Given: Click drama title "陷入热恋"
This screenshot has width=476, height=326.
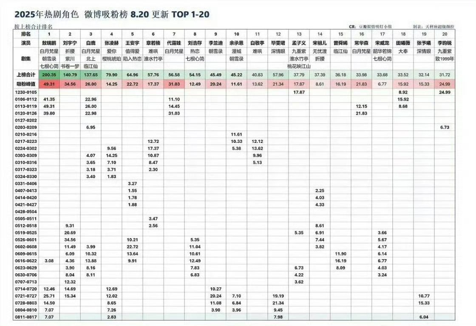Looking at the screenshot, I should 132,59.
